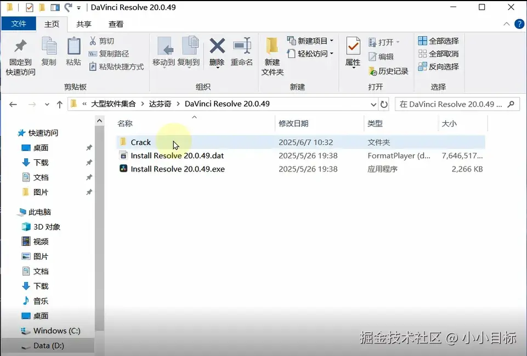Click the Paste (粘贴) ribbon icon
This screenshot has height=356, width=527.
point(73,46)
